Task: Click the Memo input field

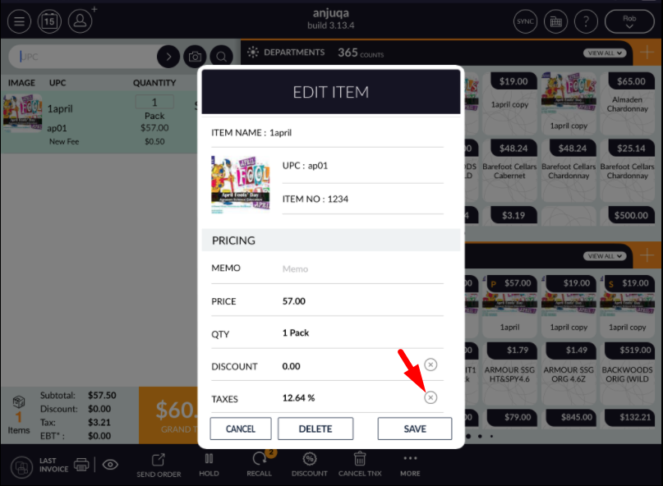Action: pyautogui.click(x=363, y=268)
